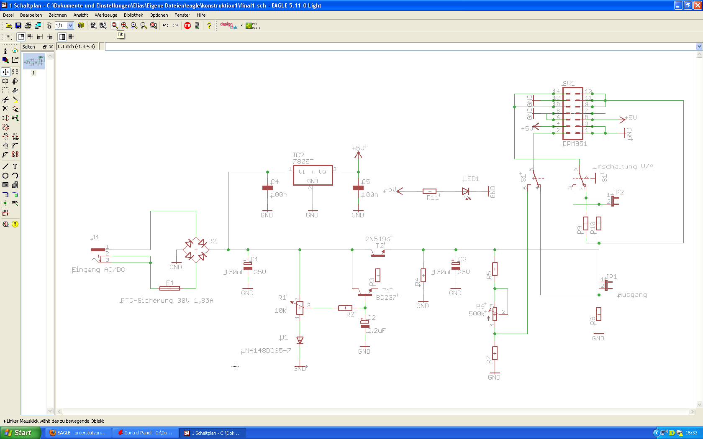This screenshot has height=439, width=703.
Task: Undo the last action
Action: pyautogui.click(x=166, y=26)
